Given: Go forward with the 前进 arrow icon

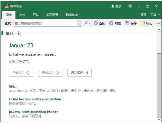Looking at the screenshot, I should point(111,23).
